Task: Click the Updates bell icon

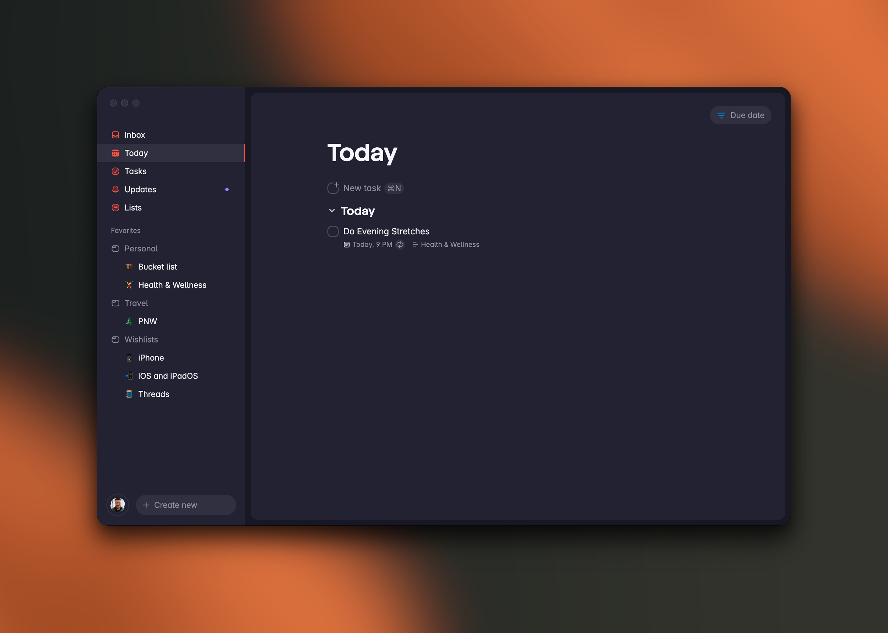Action: point(115,190)
